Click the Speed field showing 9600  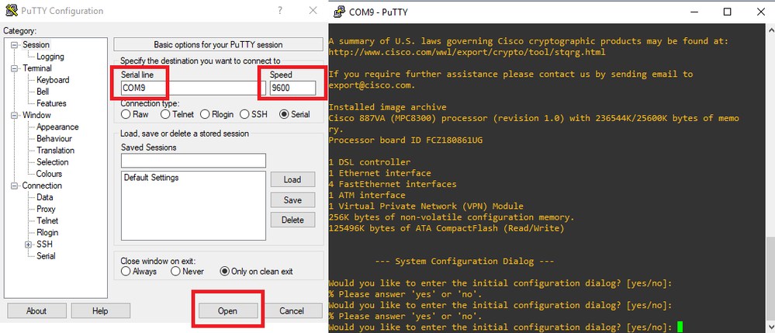click(292, 88)
